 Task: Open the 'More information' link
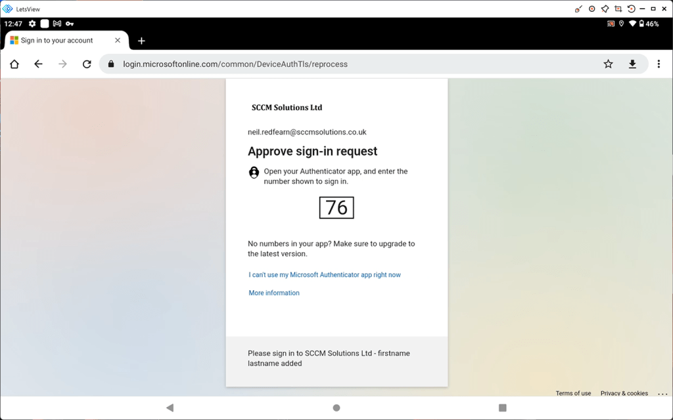tap(274, 293)
